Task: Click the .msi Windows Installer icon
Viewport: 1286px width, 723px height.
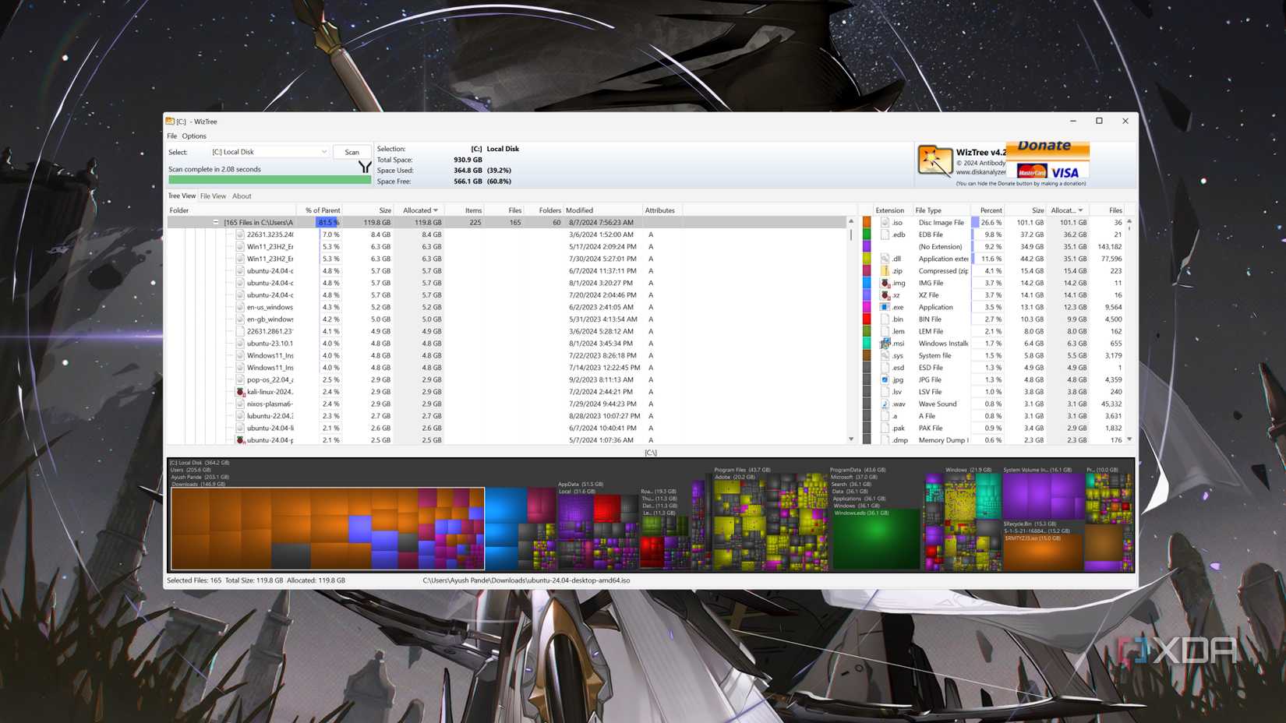Action: pos(885,344)
